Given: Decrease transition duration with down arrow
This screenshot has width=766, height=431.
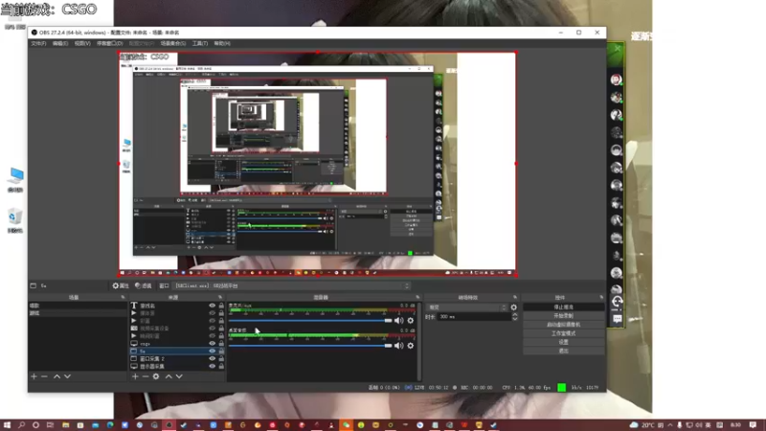Looking at the screenshot, I should point(514,319).
